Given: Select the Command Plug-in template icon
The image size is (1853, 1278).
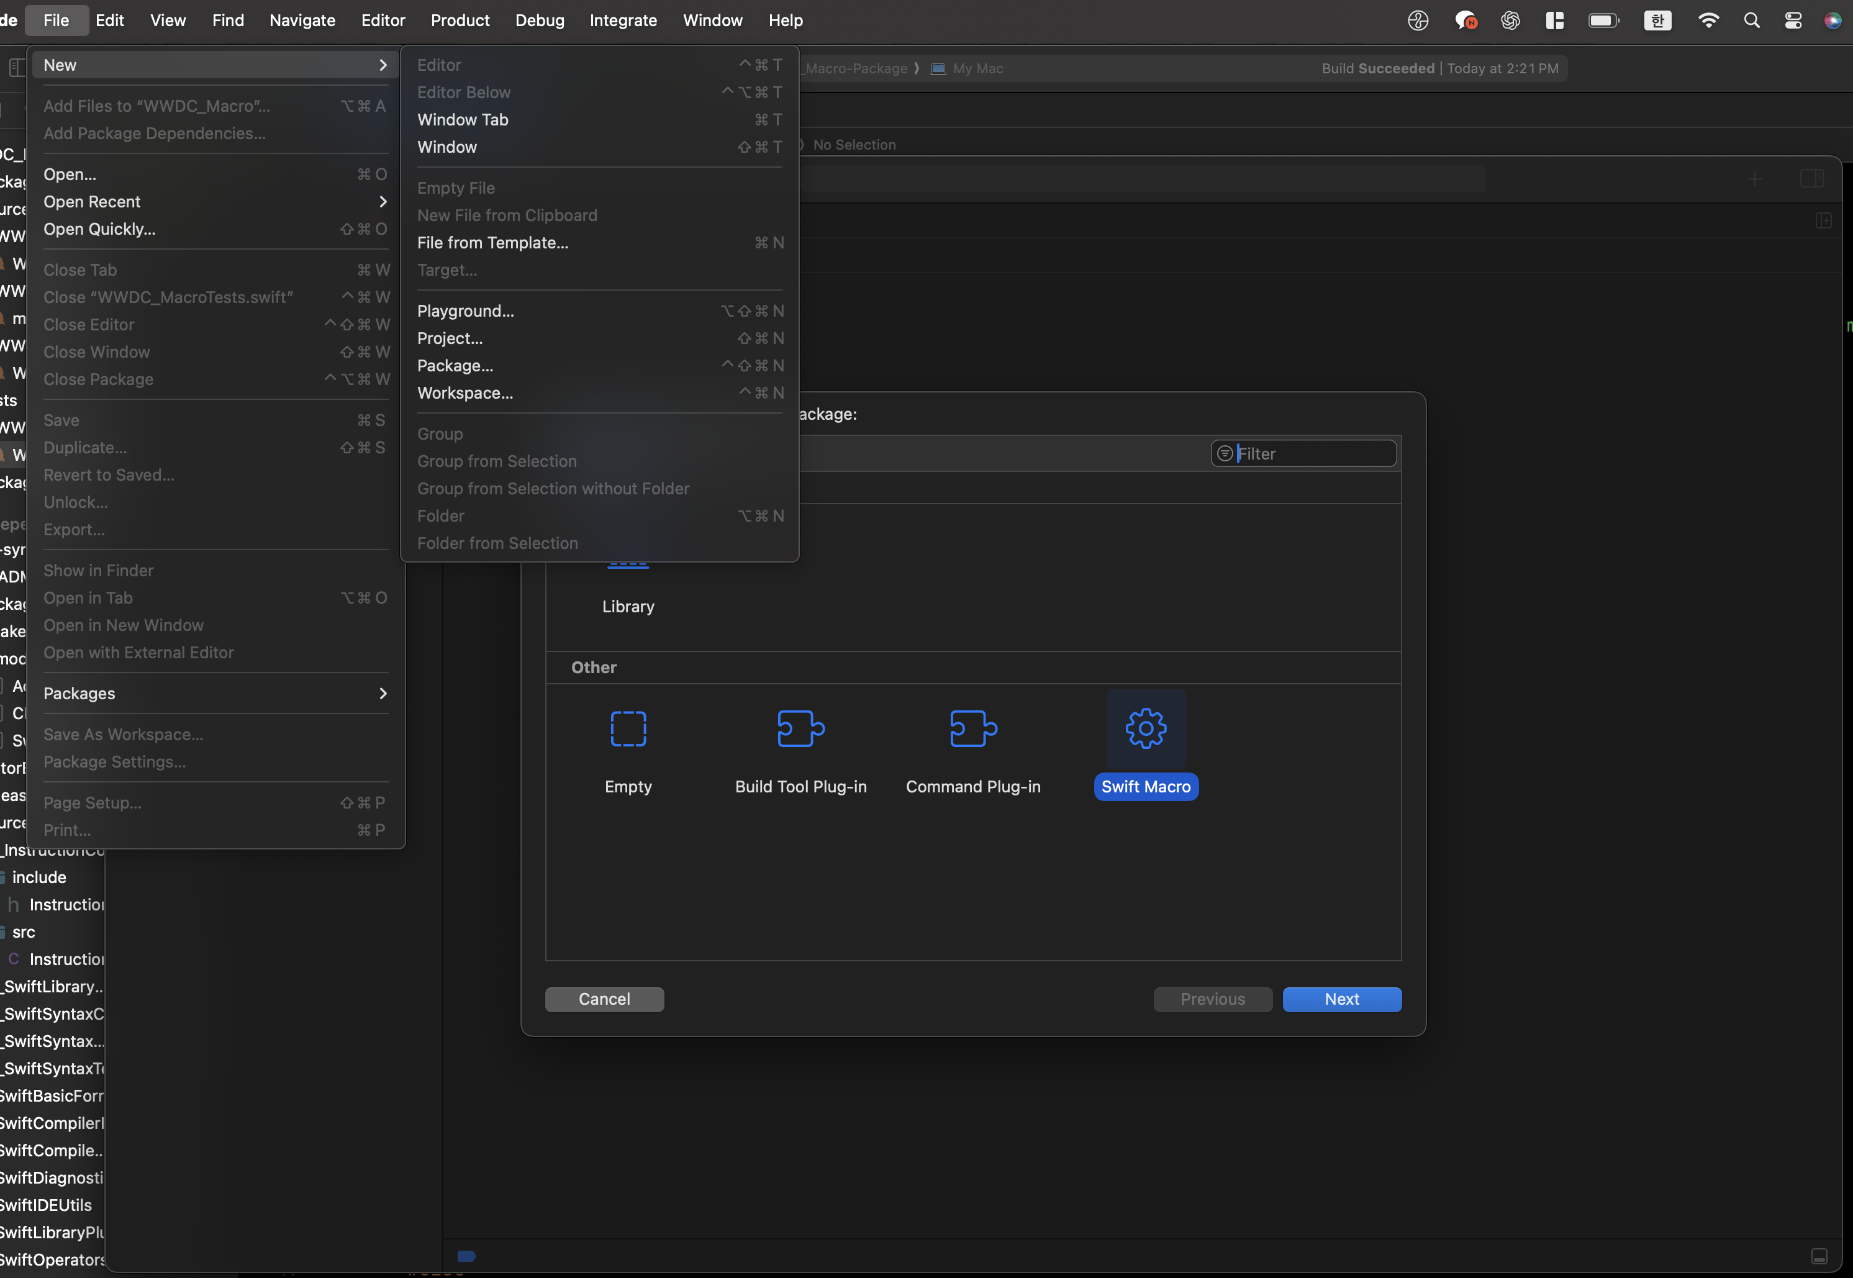Looking at the screenshot, I should coord(973,728).
